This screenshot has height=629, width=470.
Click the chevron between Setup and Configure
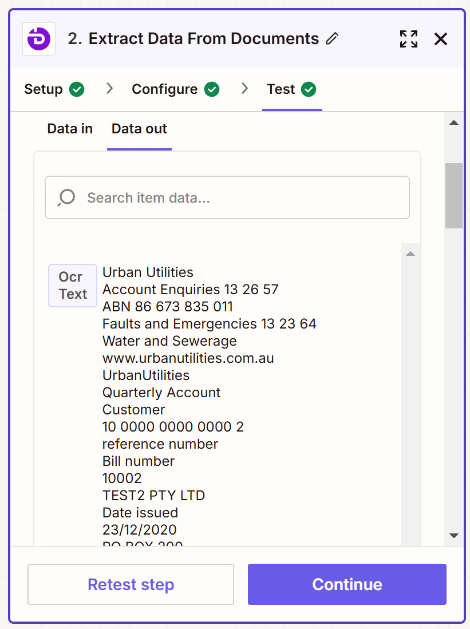click(x=109, y=88)
